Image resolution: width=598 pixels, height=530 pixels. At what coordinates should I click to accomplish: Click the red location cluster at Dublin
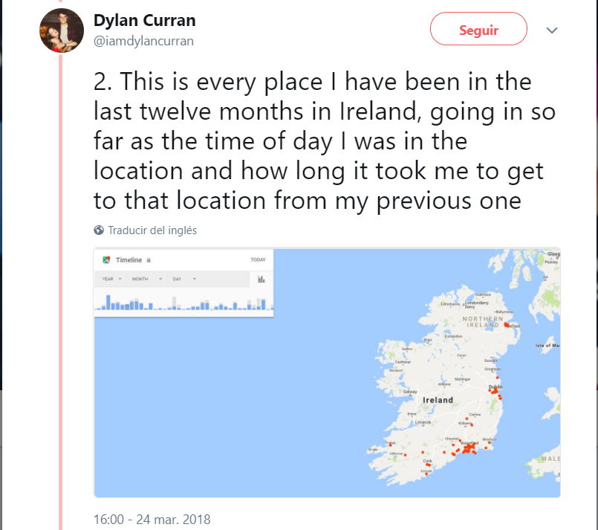click(495, 390)
